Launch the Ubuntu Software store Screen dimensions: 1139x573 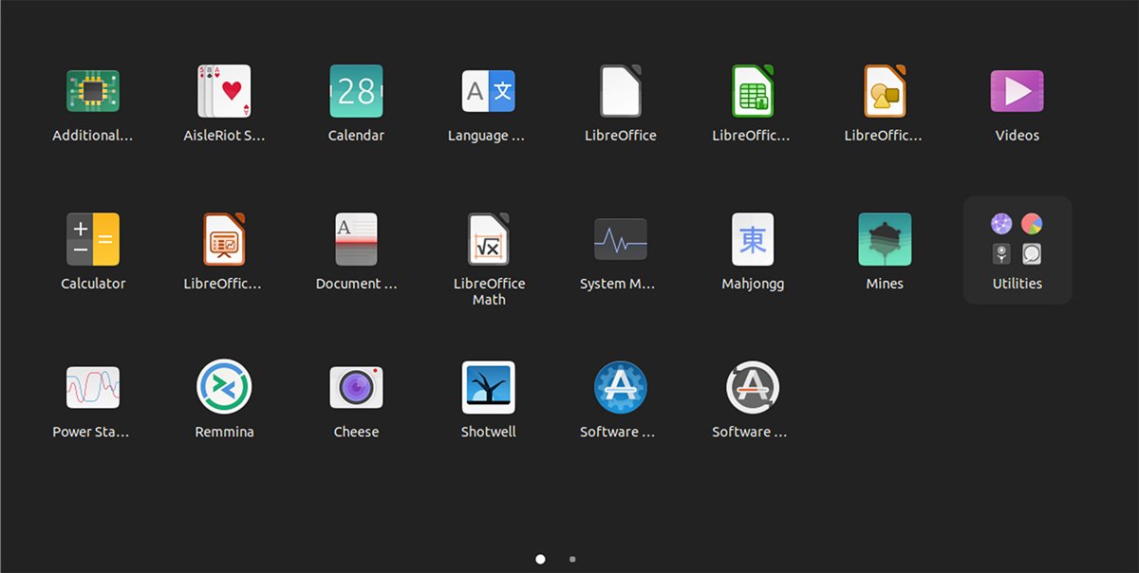point(620,388)
